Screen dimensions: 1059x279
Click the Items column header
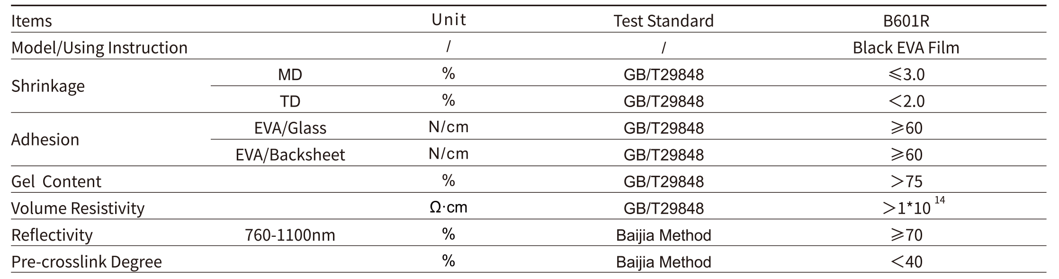(x=31, y=21)
